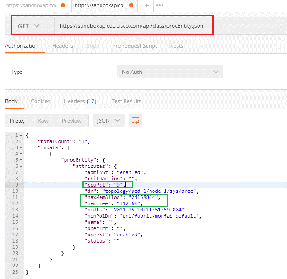Open response Headers (12) tab
The width and height of the screenshot is (287, 279).
point(80,101)
